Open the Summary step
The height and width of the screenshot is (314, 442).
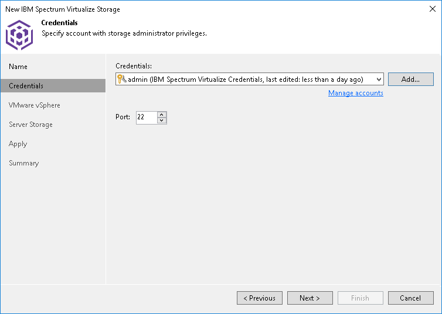pos(24,163)
